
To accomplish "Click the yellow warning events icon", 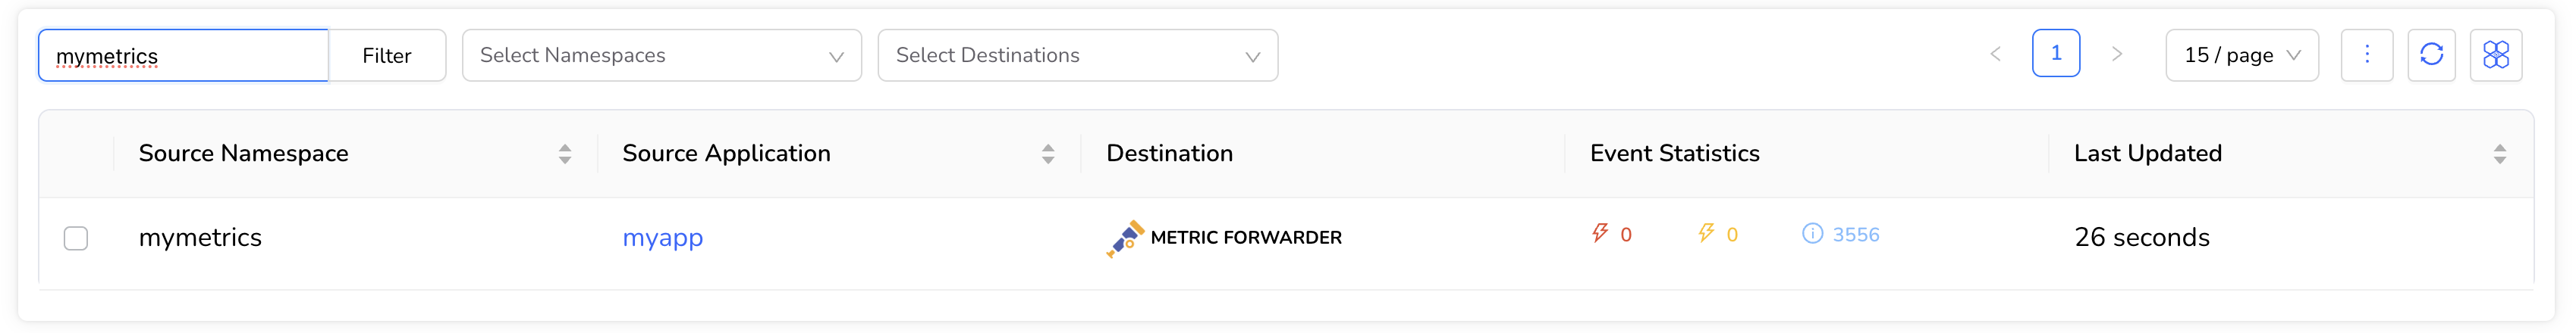I will [1706, 235].
